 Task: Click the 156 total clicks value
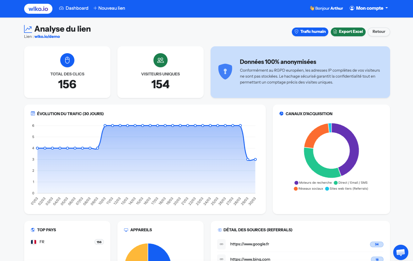tap(67, 84)
